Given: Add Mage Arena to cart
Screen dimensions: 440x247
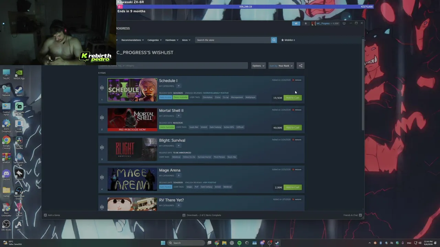Looking at the screenshot, I should click(x=293, y=187).
